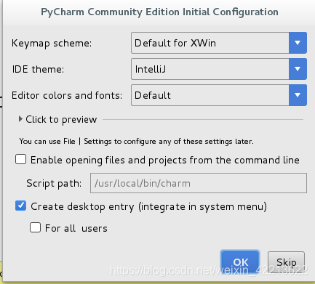315x284 pixels.
Task: Open the Editor colors and fonts dropdown
Action: click(219, 95)
